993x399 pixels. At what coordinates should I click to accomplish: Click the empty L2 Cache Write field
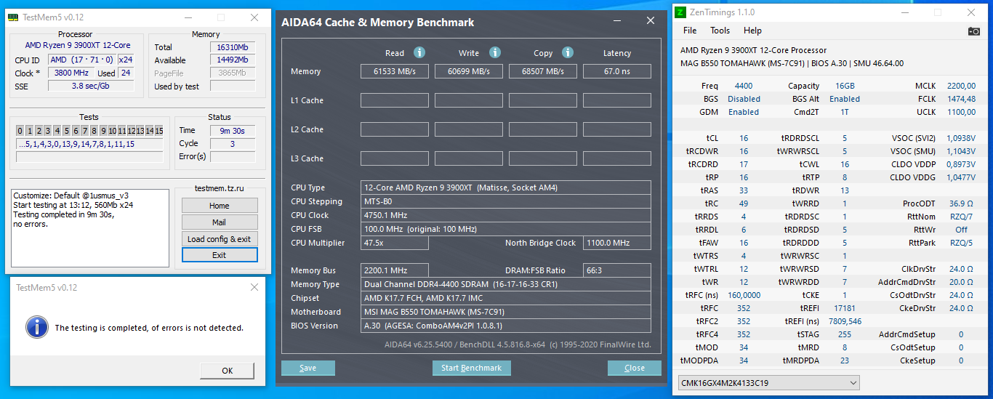tap(470, 129)
